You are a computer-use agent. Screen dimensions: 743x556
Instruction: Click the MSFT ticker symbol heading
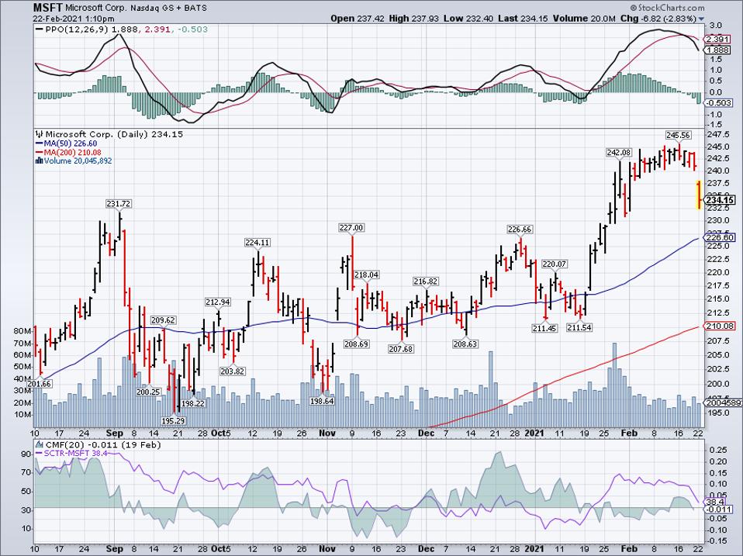48,8
